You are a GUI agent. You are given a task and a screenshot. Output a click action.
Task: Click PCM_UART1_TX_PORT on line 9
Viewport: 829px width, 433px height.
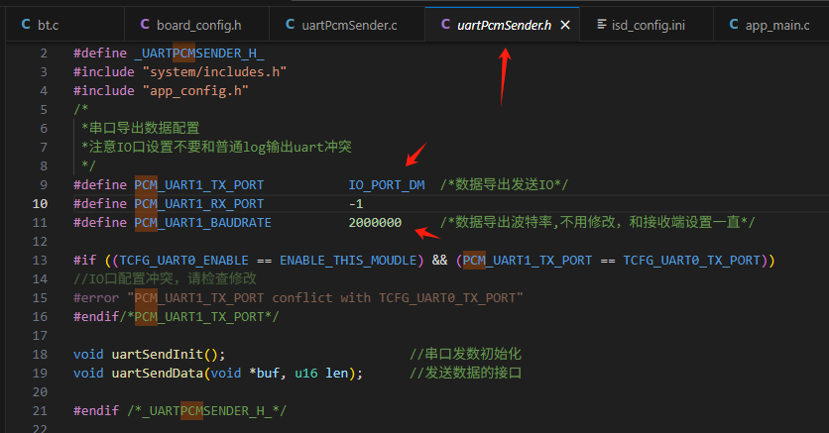pyautogui.click(x=198, y=185)
